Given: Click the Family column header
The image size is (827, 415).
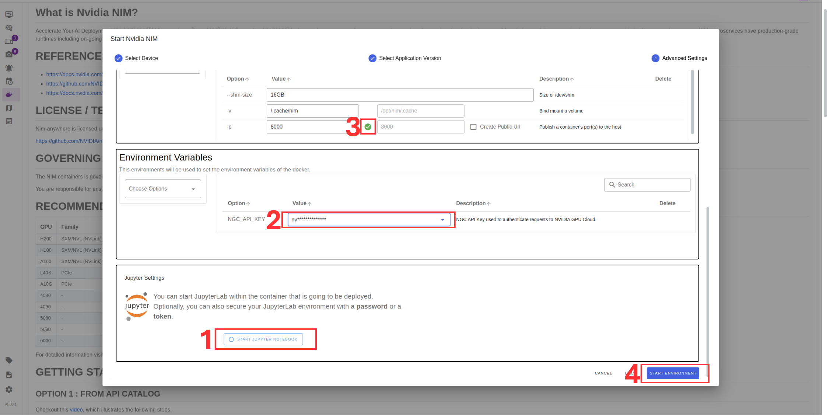Looking at the screenshot, I should point(70,227).
